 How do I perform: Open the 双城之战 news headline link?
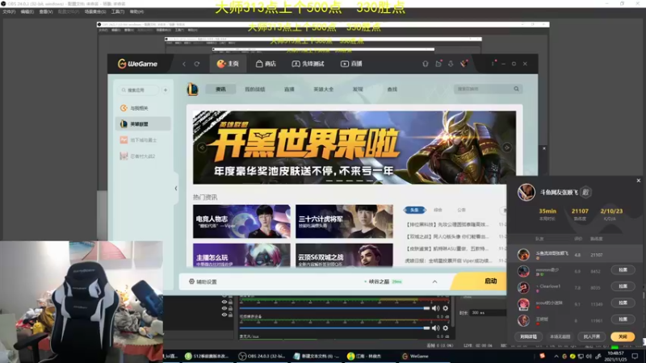(447, 236)
